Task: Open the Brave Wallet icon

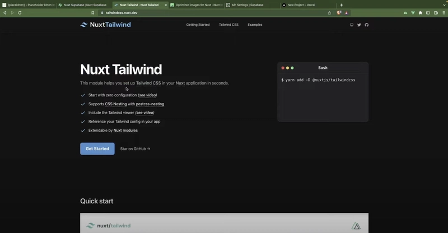Action: (x=436, y=13)
